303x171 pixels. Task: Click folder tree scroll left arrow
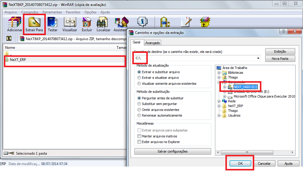(x=218, y=152)
